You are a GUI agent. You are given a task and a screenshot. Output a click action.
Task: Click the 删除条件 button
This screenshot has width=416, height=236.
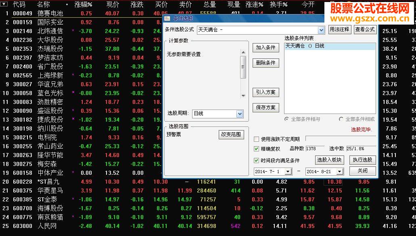(x=266, y=63)
